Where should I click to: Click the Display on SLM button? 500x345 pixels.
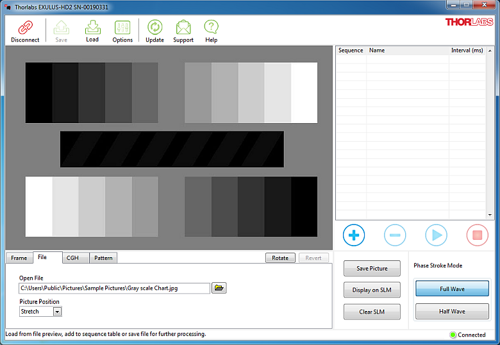coord(372,290)
